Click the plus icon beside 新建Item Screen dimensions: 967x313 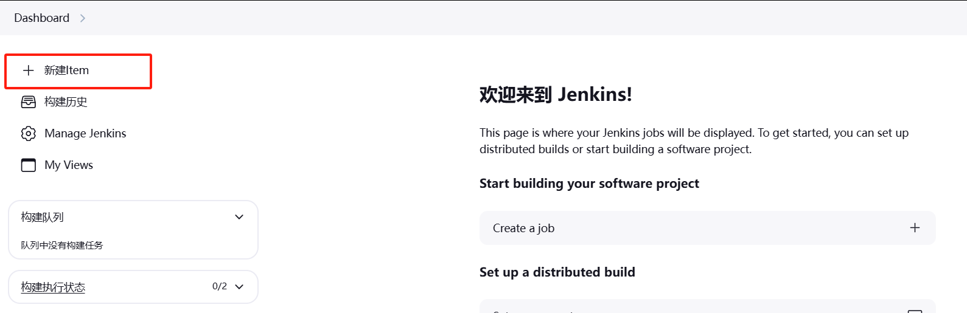(28, 71)
